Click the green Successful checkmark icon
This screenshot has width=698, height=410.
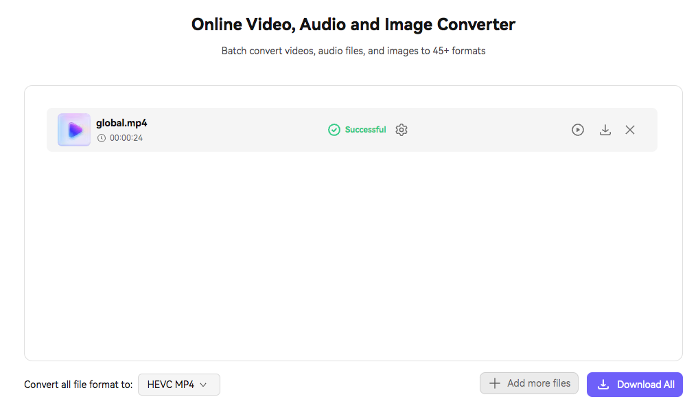pos(334,130)
